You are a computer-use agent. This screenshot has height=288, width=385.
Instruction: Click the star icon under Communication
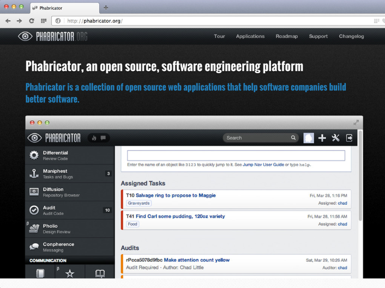coord(70,273)
